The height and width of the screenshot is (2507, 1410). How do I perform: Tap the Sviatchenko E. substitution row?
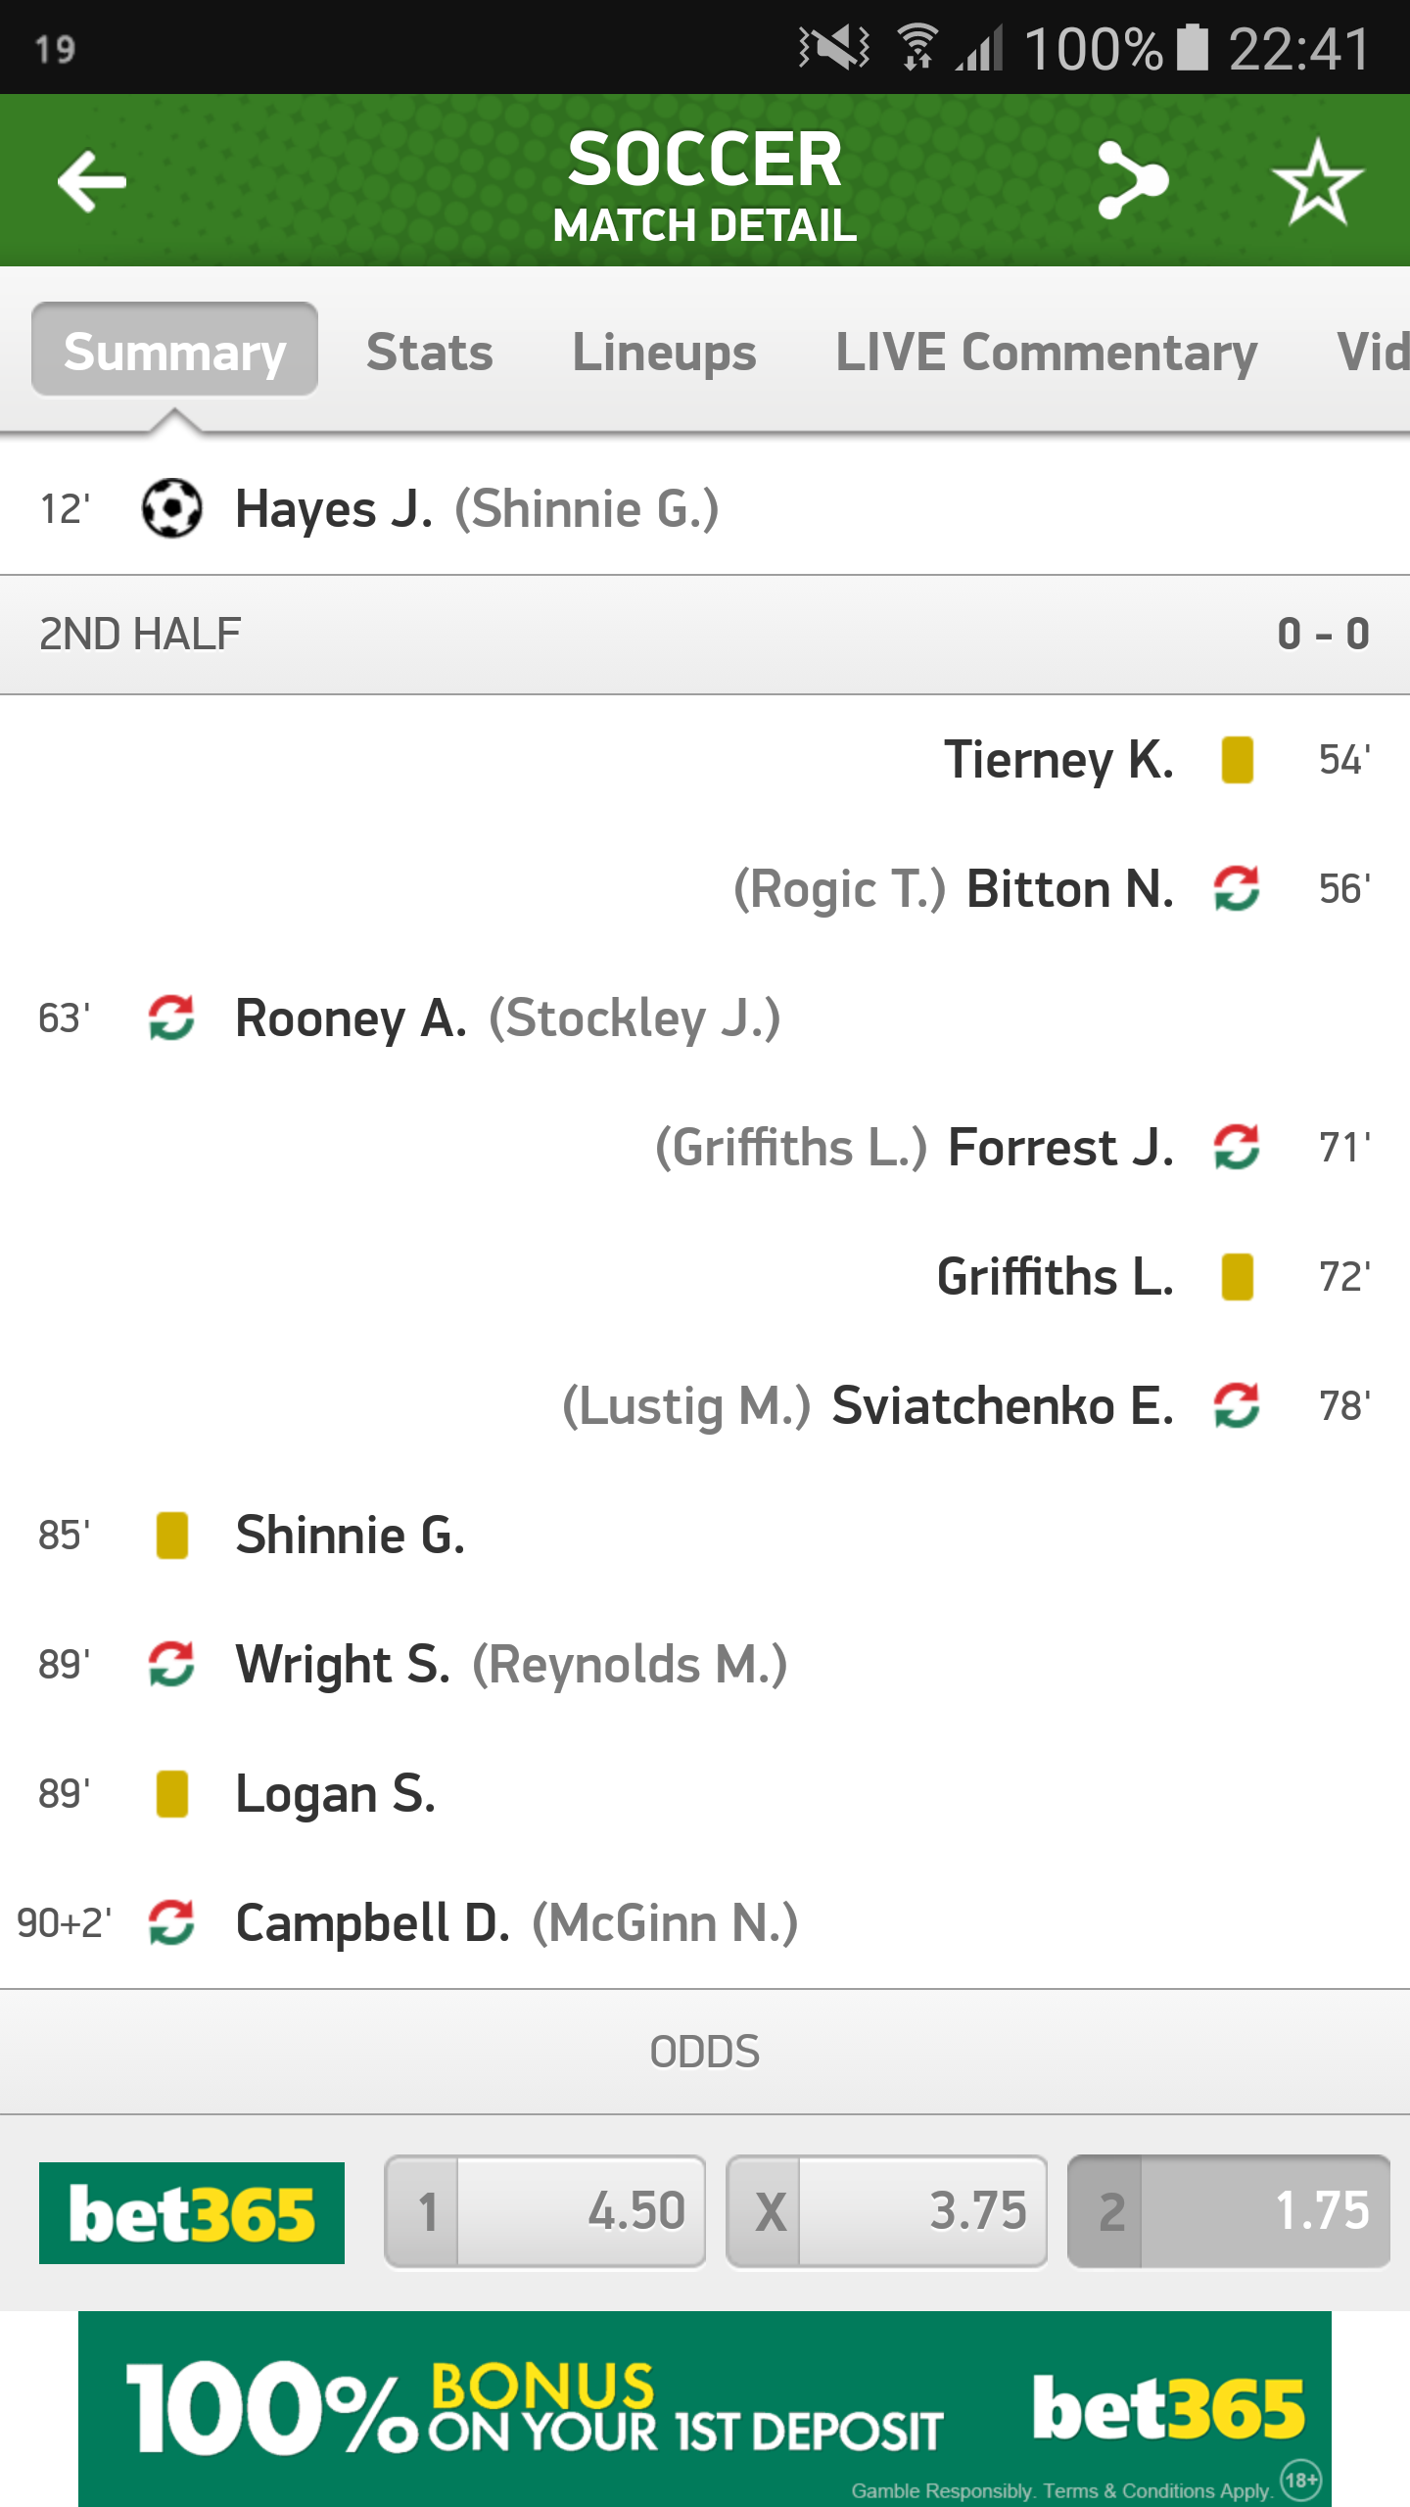[705, 1406]
